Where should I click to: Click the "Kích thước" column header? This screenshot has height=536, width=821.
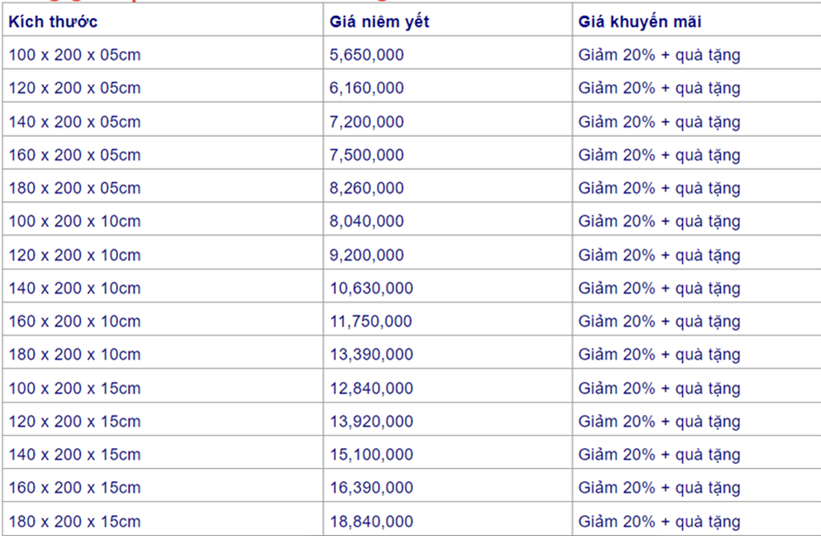pyautogui.click(x=53, y=22)
